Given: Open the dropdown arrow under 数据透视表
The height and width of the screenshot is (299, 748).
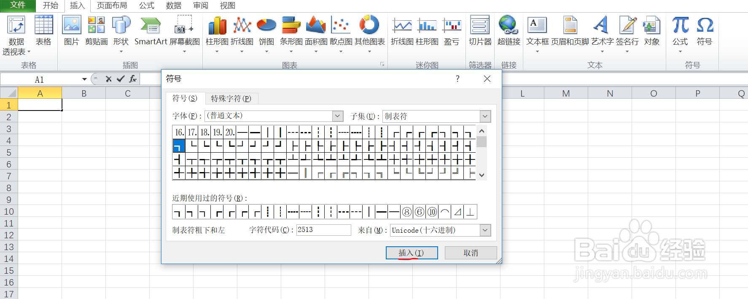Looking at the screenshot, I should tap(29, 51).
